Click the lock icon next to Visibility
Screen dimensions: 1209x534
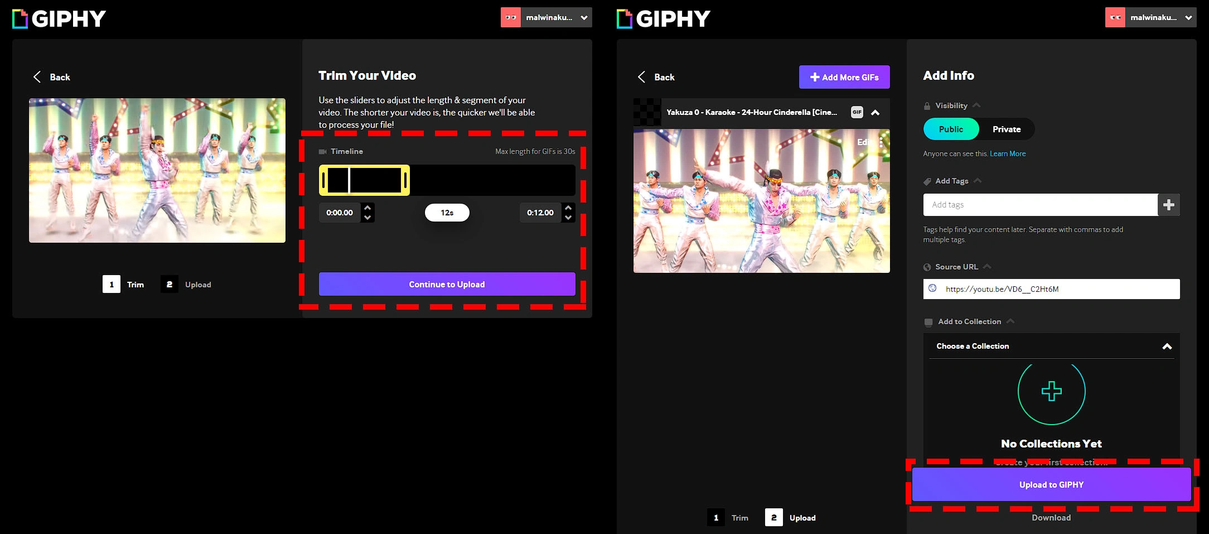click(x=927, y=105)
